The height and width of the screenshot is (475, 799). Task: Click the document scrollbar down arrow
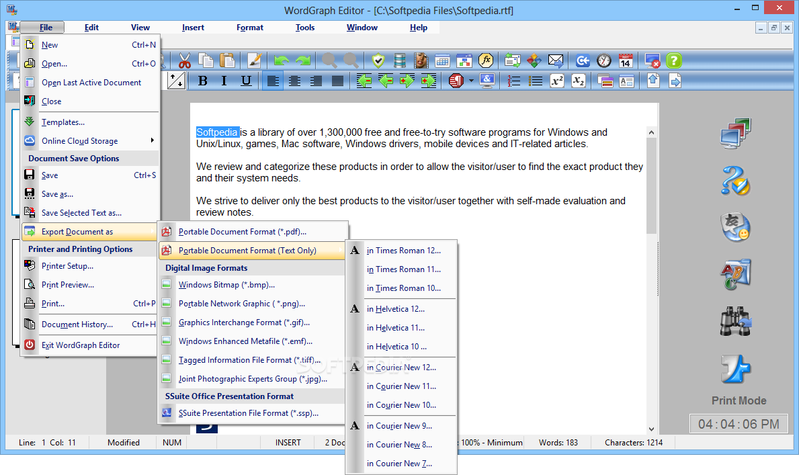651,429
